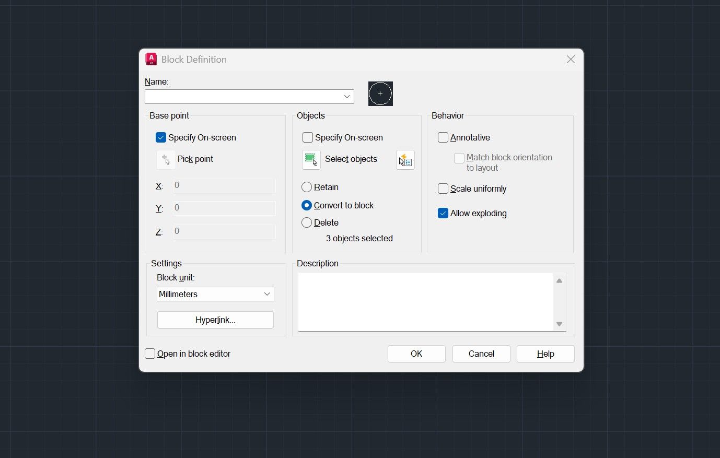Click the AutoCAD LT logo in title bar
The height and width of the screenshot is (458, 720).
click(150, 59)
